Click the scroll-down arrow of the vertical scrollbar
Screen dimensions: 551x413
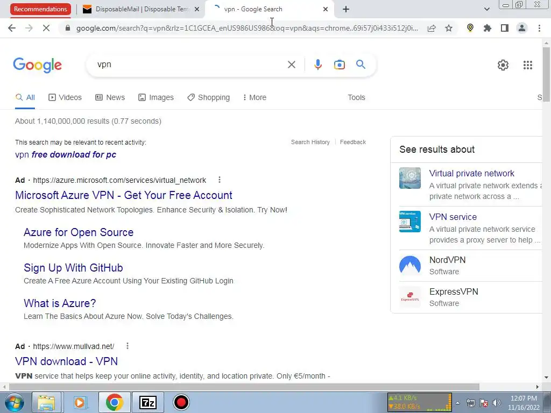[546, 378]
